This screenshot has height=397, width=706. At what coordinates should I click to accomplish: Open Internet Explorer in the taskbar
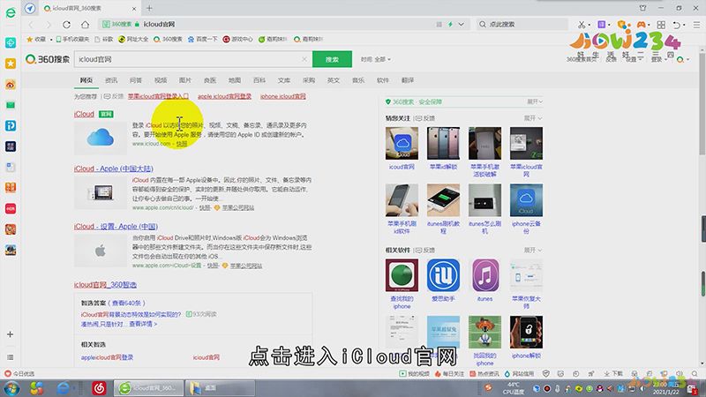coord(63,387)
